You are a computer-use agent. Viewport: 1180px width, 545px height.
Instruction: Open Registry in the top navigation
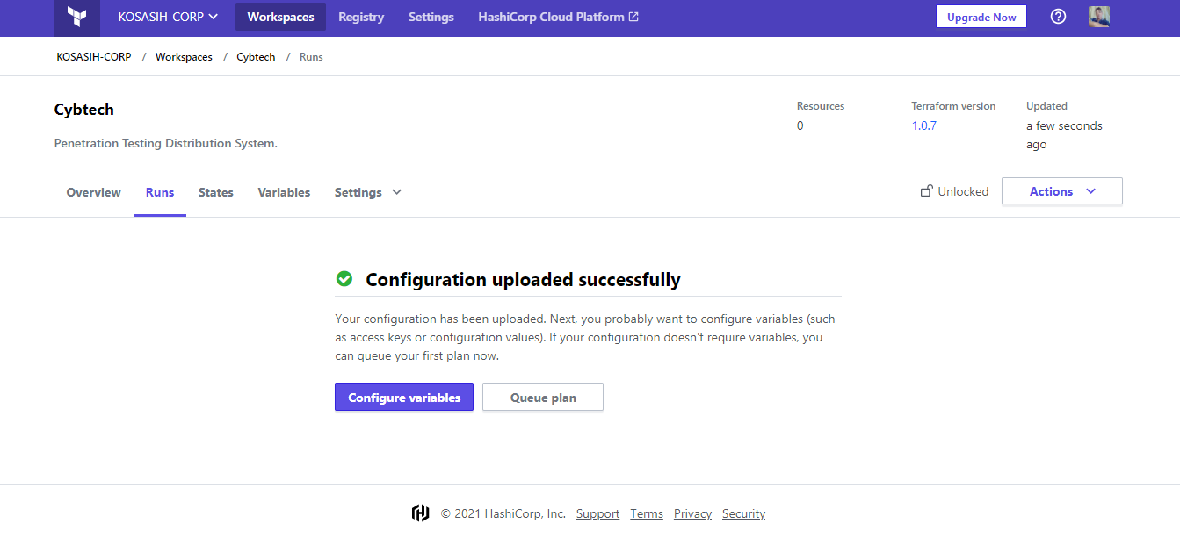361,17
